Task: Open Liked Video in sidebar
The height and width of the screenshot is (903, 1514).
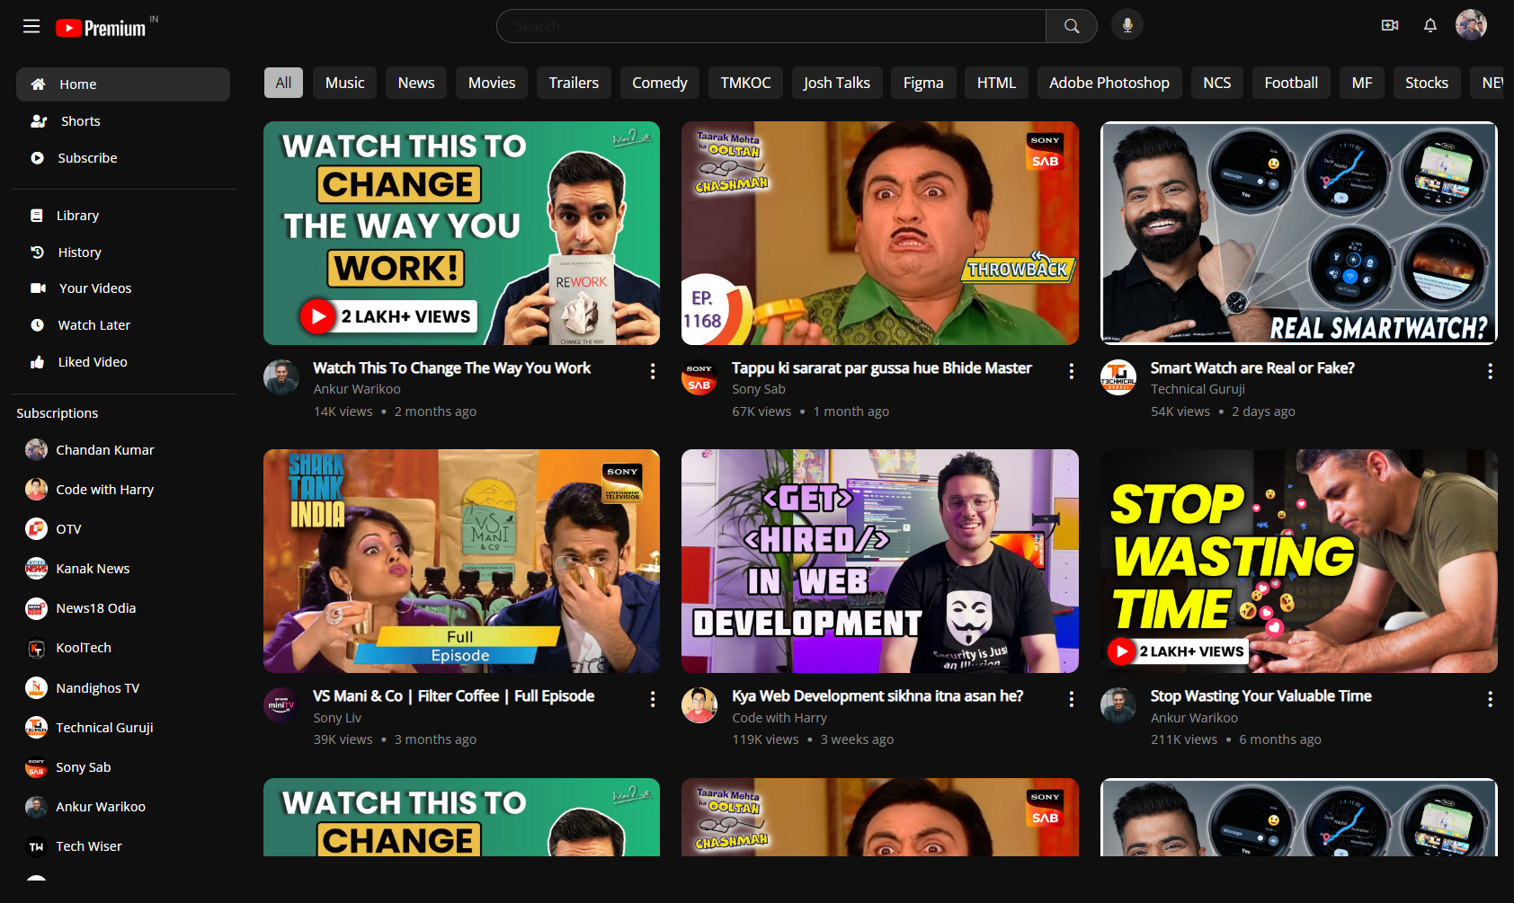Action: coord(123,362)
